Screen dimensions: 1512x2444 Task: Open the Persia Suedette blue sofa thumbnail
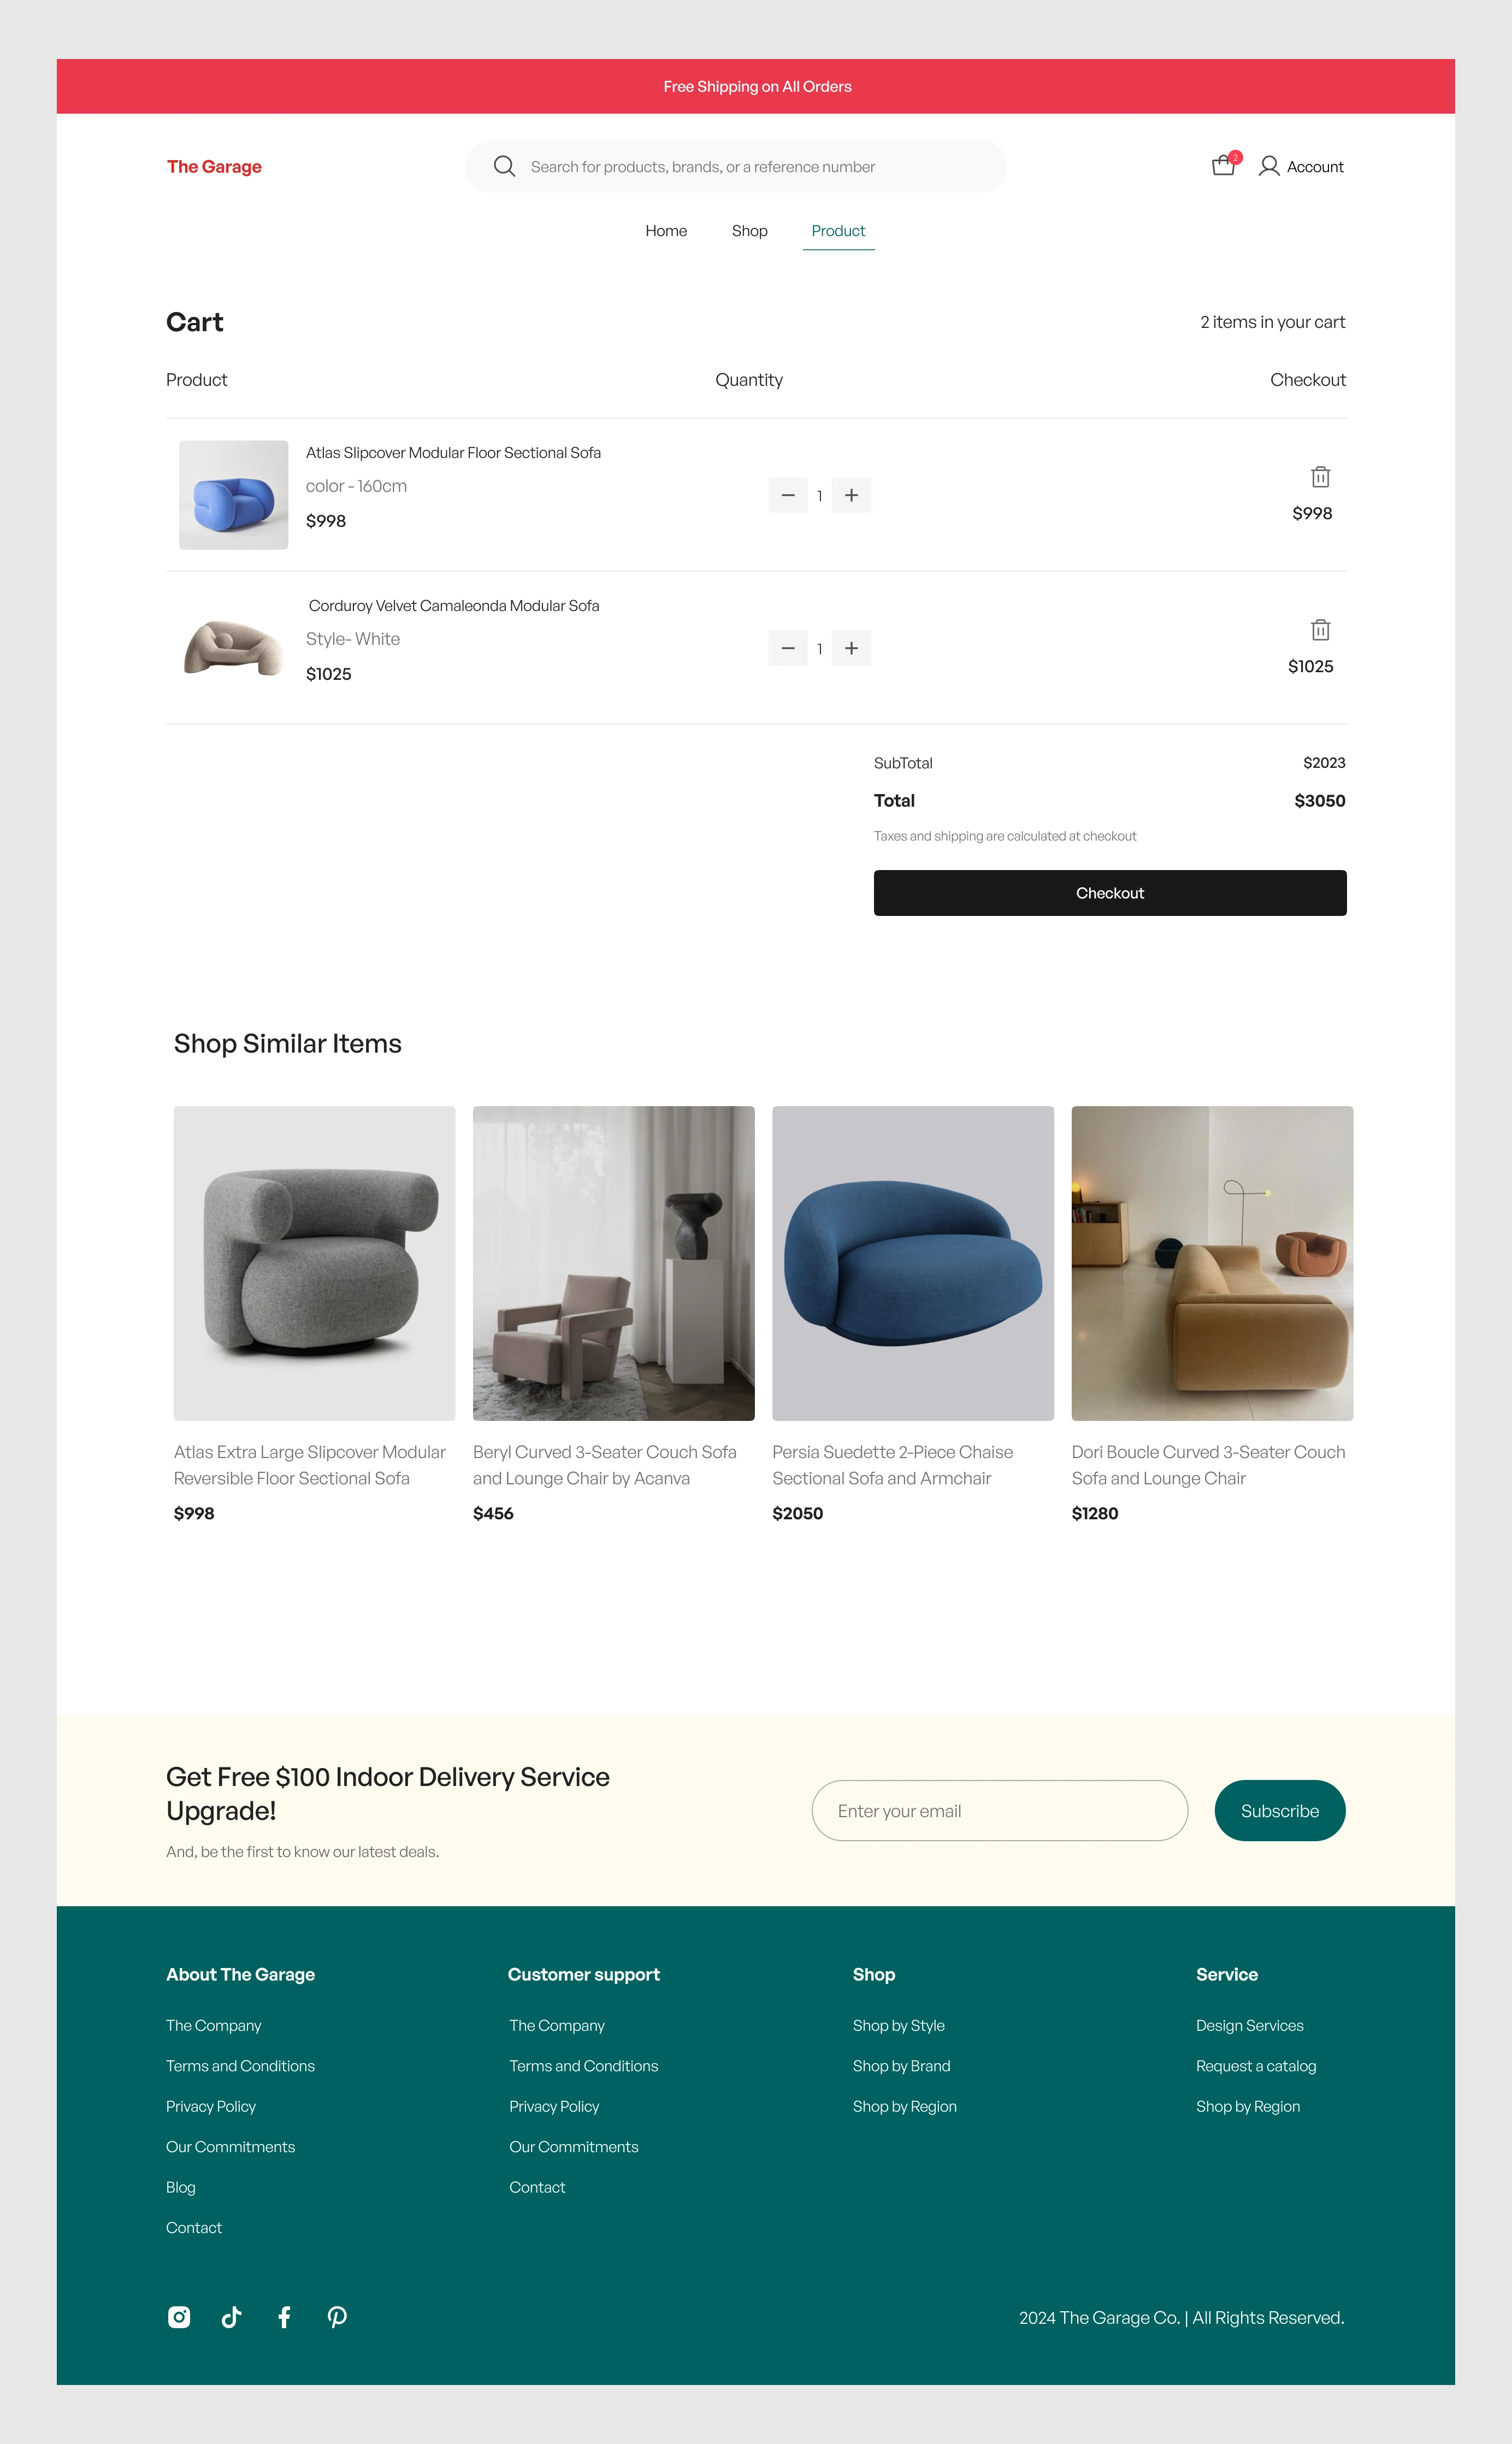912,1262
